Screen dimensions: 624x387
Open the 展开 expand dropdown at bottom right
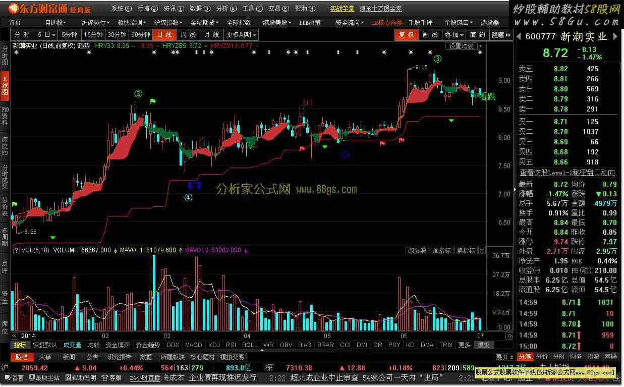click(x=505, y=357)
